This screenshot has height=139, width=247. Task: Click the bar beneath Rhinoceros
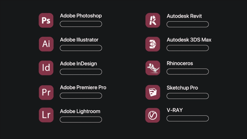pos(188,72)
